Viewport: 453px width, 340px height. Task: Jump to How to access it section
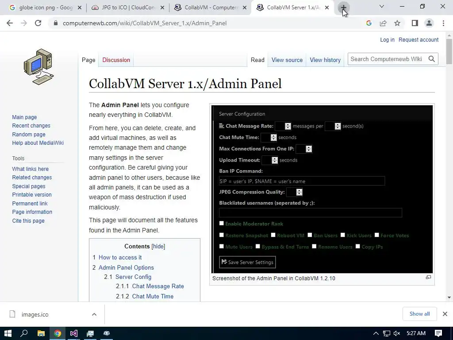click(120, 257)
